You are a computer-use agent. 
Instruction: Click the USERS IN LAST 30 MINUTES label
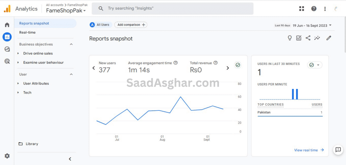(278, 64)
